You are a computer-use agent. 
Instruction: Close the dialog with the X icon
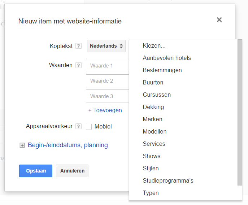219,20
